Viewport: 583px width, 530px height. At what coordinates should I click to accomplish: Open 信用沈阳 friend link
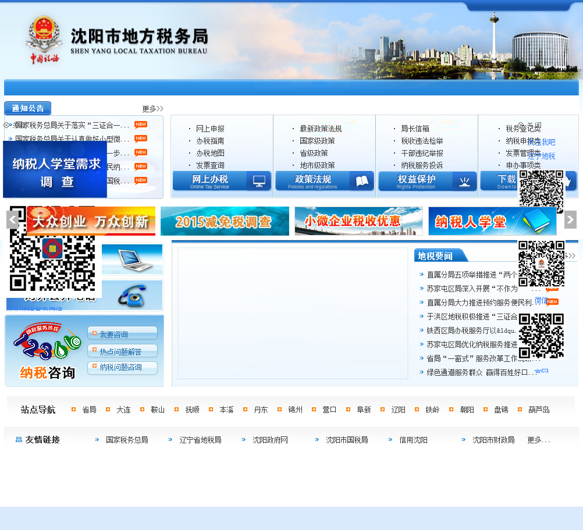click(x=413, y=440)
